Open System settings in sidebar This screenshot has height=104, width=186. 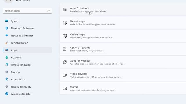coord(28,21)
